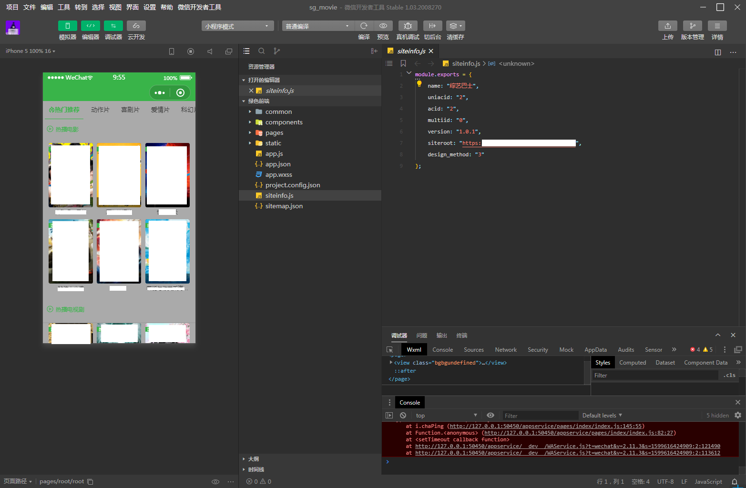Open version management (版本管理)
This screenshot has width=746, height=488.
pyautogui.click(x=692, y=26)
